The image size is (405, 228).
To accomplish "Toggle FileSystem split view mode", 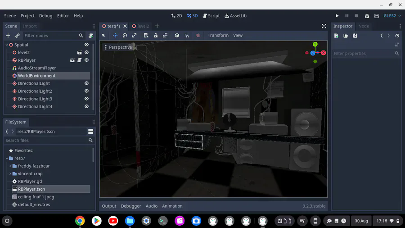I will pos(90,132).
